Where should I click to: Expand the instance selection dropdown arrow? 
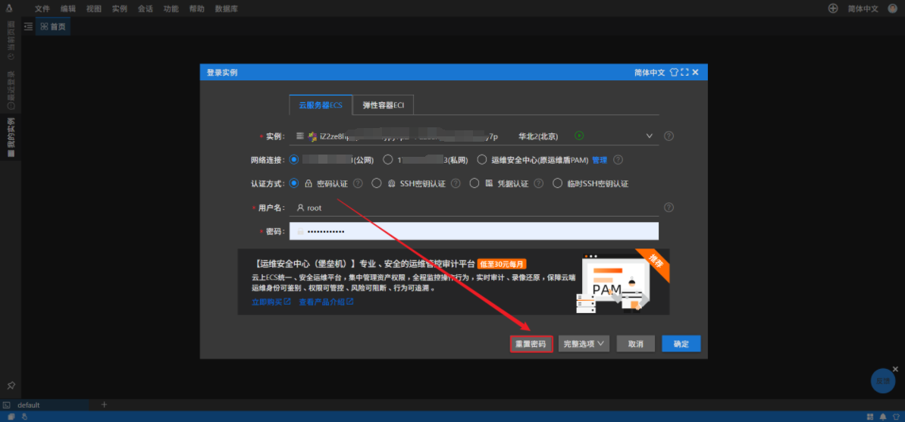(649, 136)
